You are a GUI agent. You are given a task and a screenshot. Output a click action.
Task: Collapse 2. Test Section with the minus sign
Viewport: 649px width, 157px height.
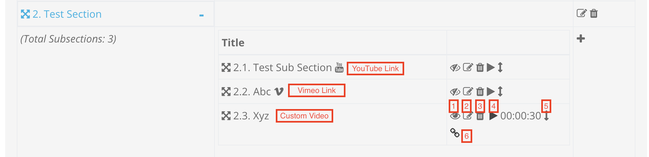(202, 15)
